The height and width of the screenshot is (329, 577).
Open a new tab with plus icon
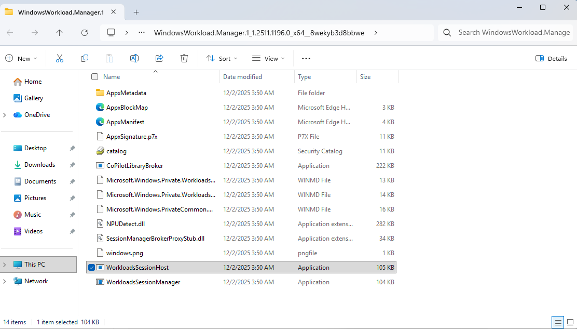136,12
